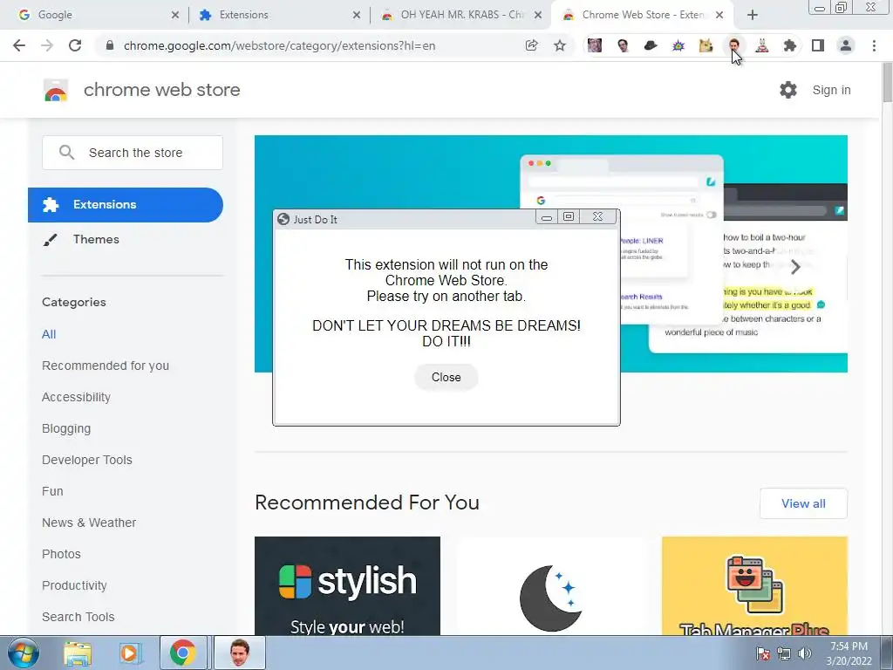Image resolution: width=893 pixels, height=670 pixels.
Task: Click the action center flag tray icon
Action: 762,653
